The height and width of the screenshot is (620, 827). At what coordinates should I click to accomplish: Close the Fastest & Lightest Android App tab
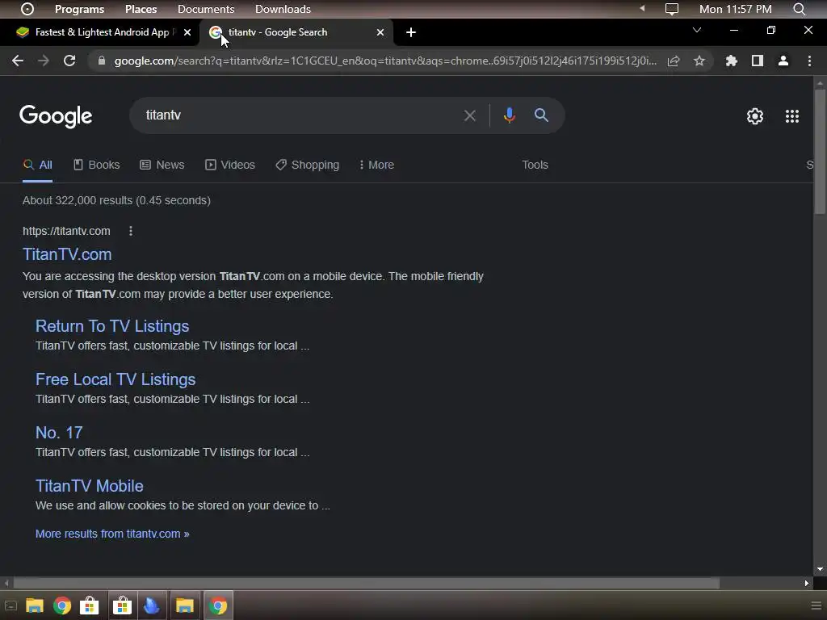click(x=187, y=32)
